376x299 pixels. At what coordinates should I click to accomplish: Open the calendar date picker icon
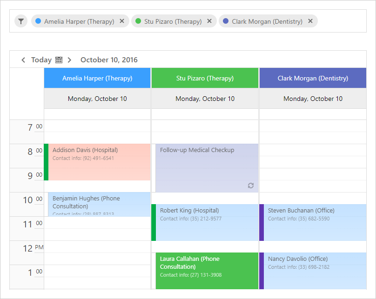click(x=59, y=60)
